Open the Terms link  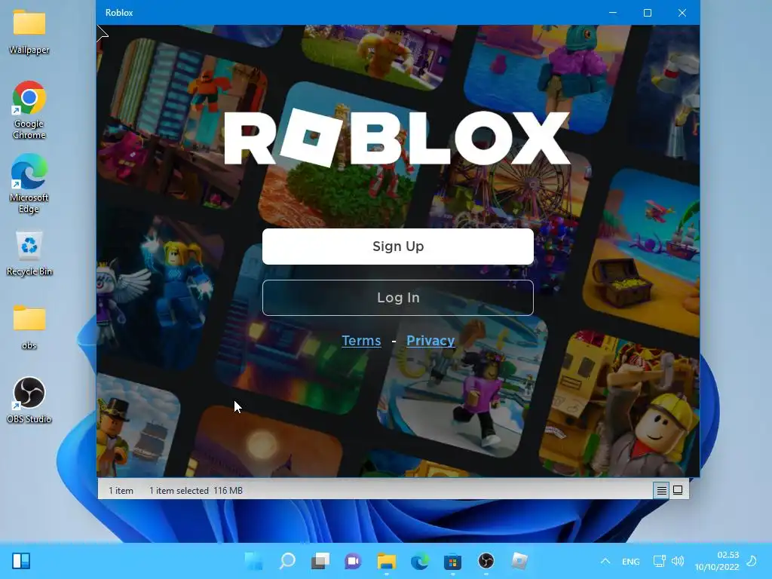coord(361,341)
